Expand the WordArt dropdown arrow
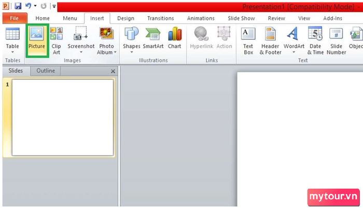 click(x=294, y=52)
